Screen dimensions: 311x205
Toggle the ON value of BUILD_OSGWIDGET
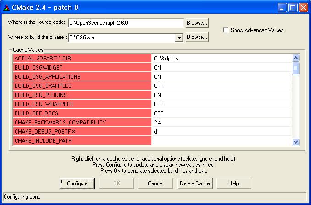pyautogui.click(x=222, y=68)
